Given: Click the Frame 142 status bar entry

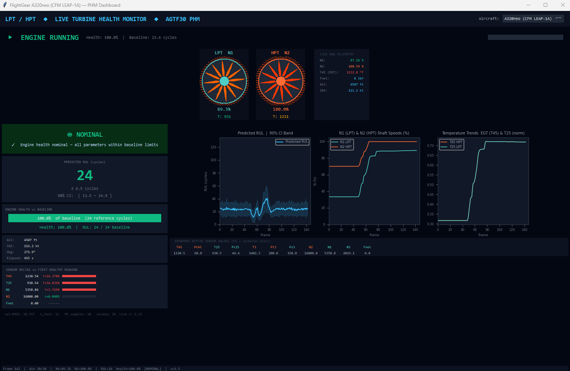Looking at the screenshot, I should click(x=12, y=369).
